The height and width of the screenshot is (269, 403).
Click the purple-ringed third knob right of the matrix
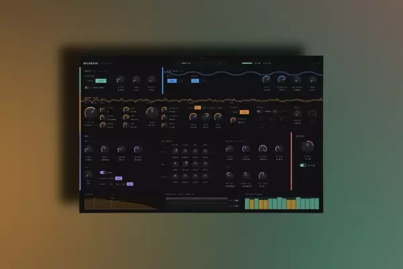[x=263, y=149]
